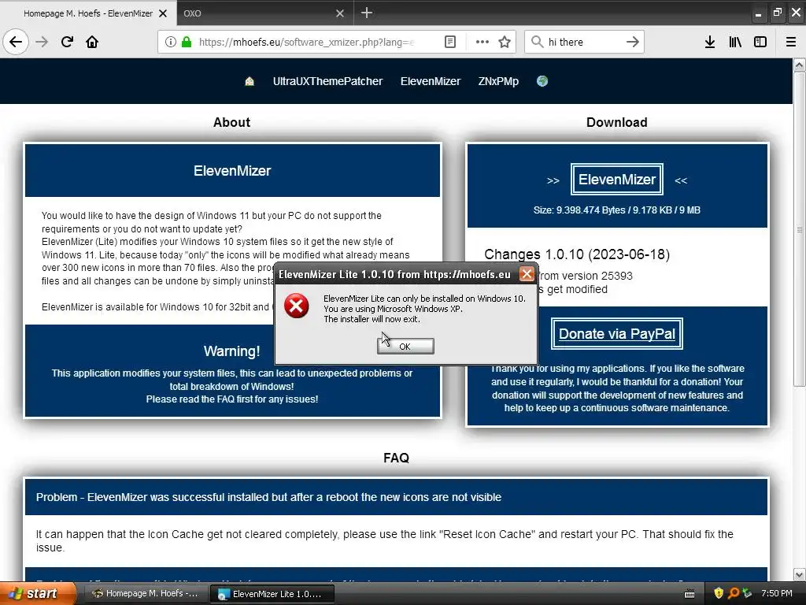Image resolution: width=806 pixels, height=605 pixels.
Task: Open the hamburger application menu
Action: (790, 42)
